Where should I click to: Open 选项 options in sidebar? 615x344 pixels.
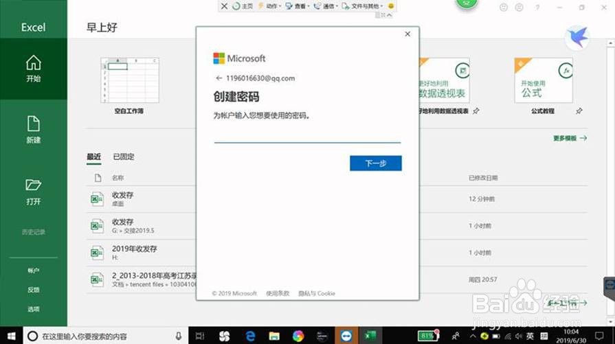coord(34,309)
